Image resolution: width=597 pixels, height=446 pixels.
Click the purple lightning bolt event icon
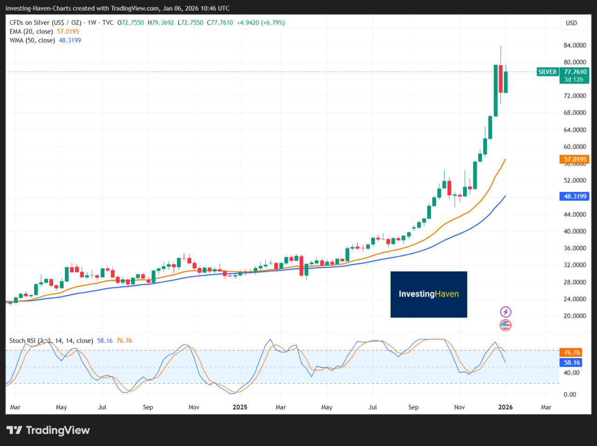[506, 312]
